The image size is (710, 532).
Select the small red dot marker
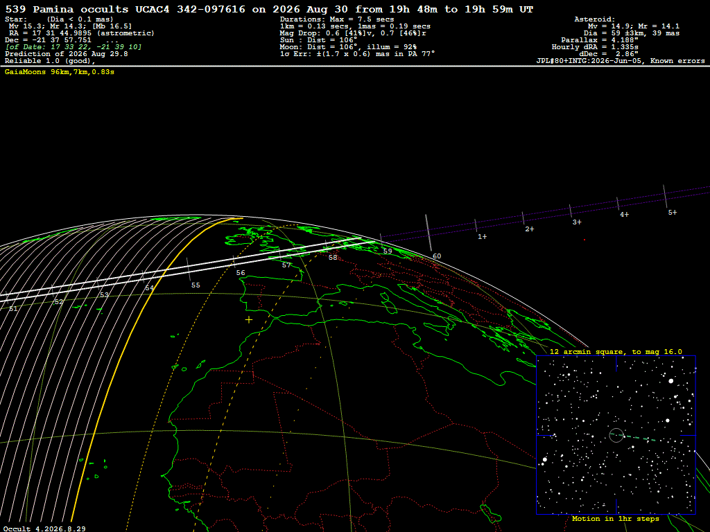(584, 240)
